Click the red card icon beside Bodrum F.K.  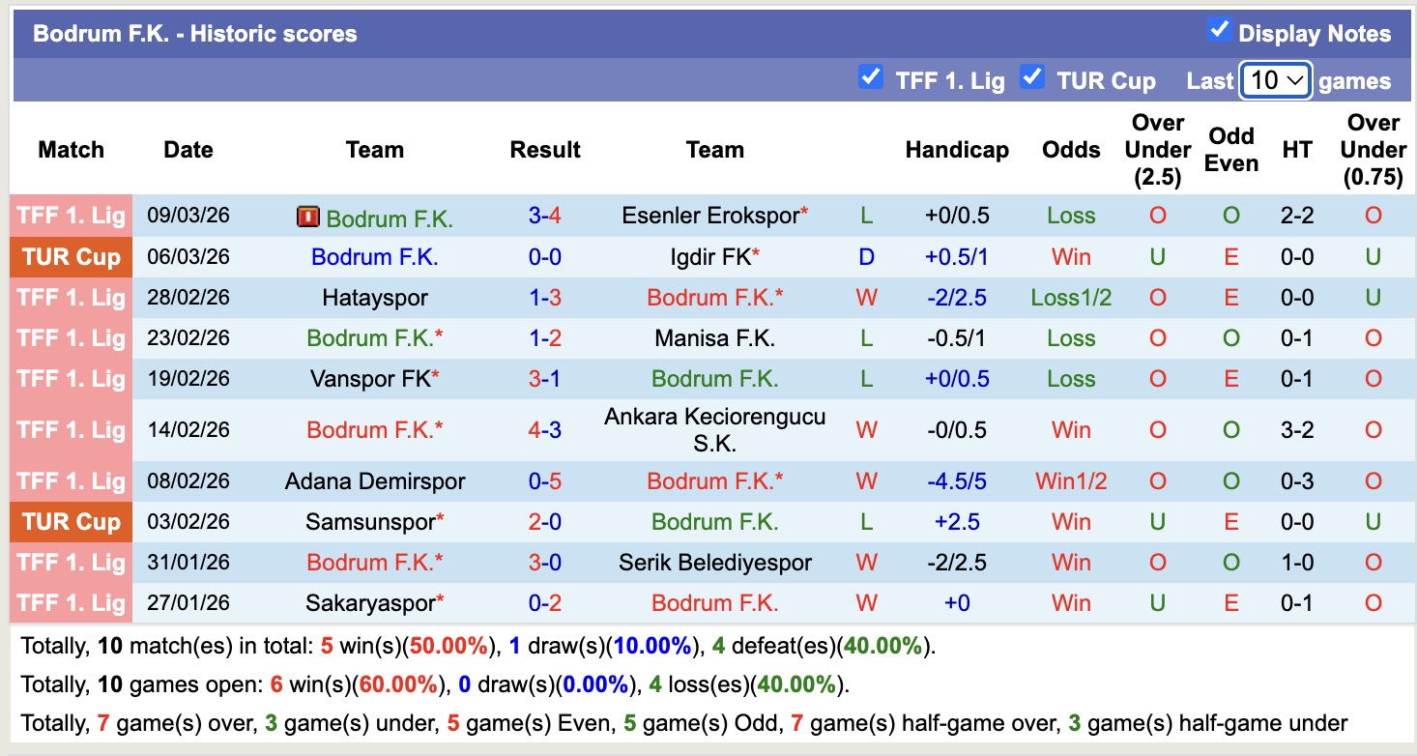pyautogui.click(x=307, y=217)
